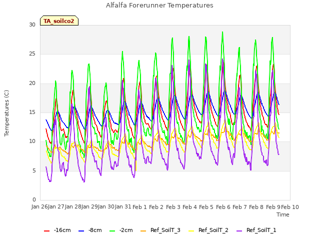The image size is (320, 240).
Task: Click the Jan 29 x-axis tick label
Action: click(89, 207)
